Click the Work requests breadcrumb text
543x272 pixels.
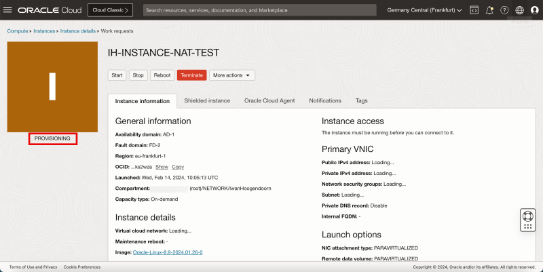coord(117,31)
